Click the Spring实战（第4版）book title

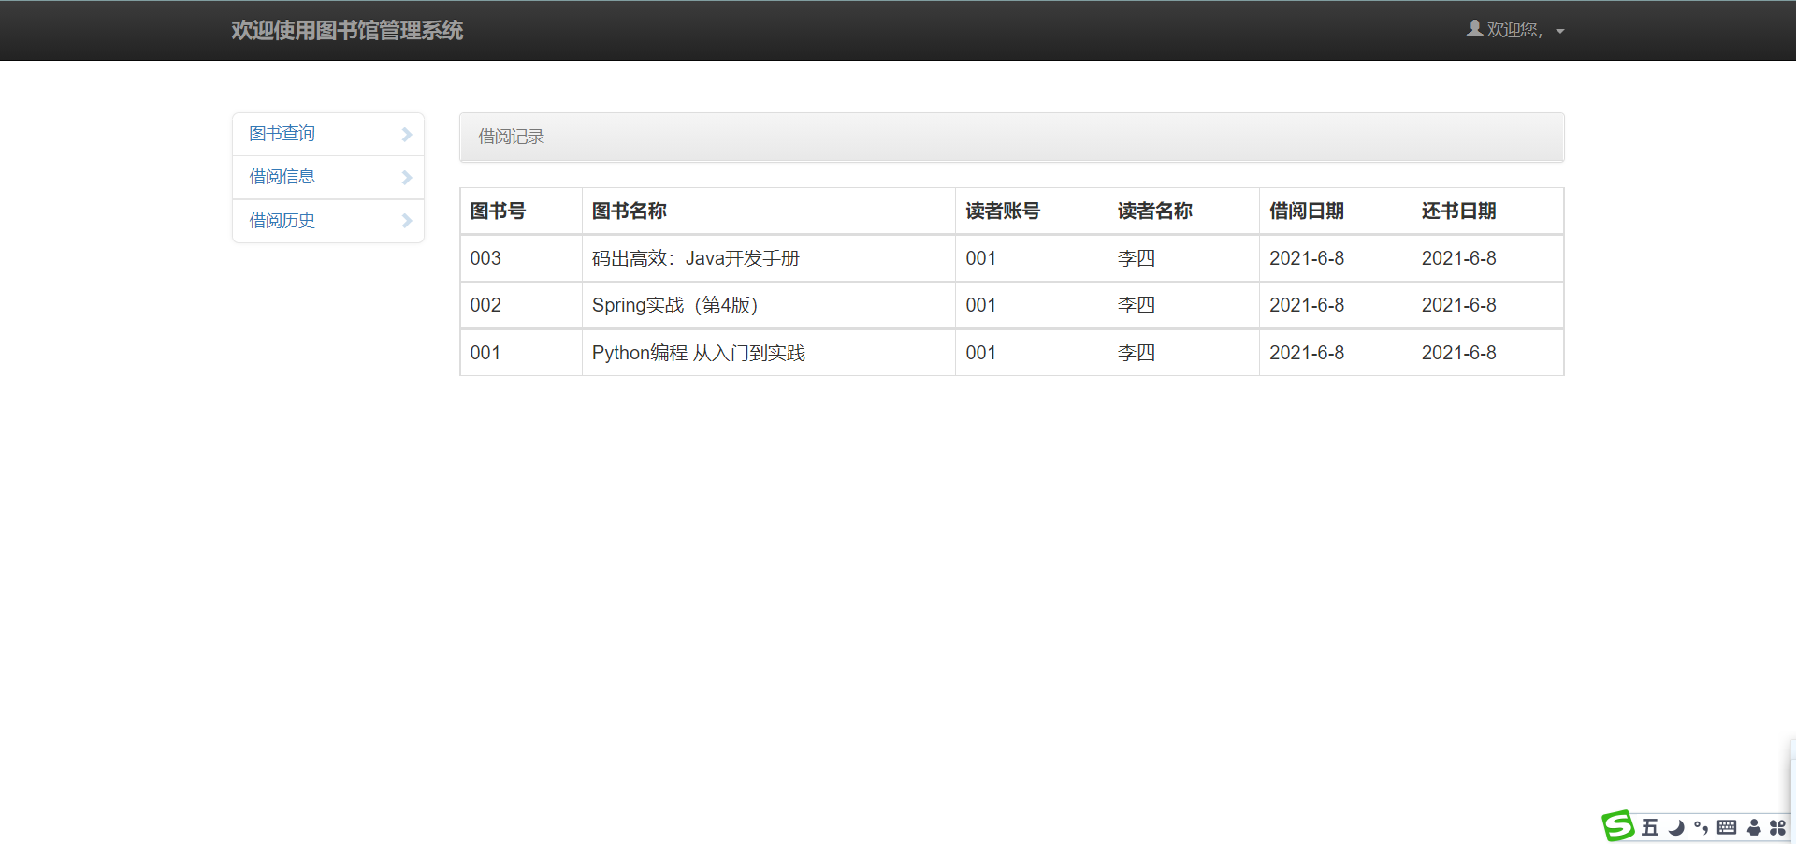[675, 305]
